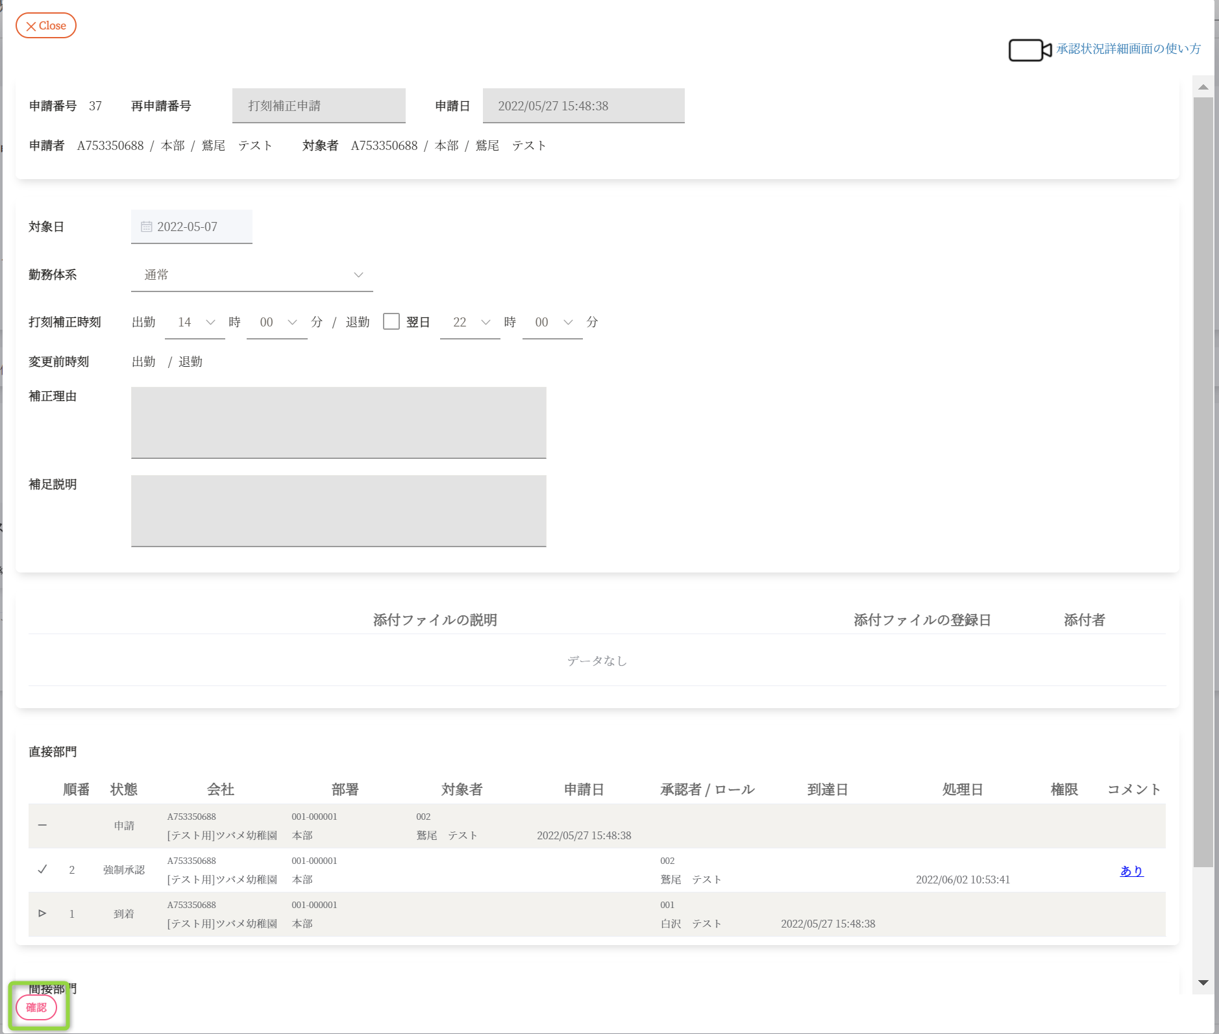Expand the clock-out minutes dropdown

click(552, 323)
